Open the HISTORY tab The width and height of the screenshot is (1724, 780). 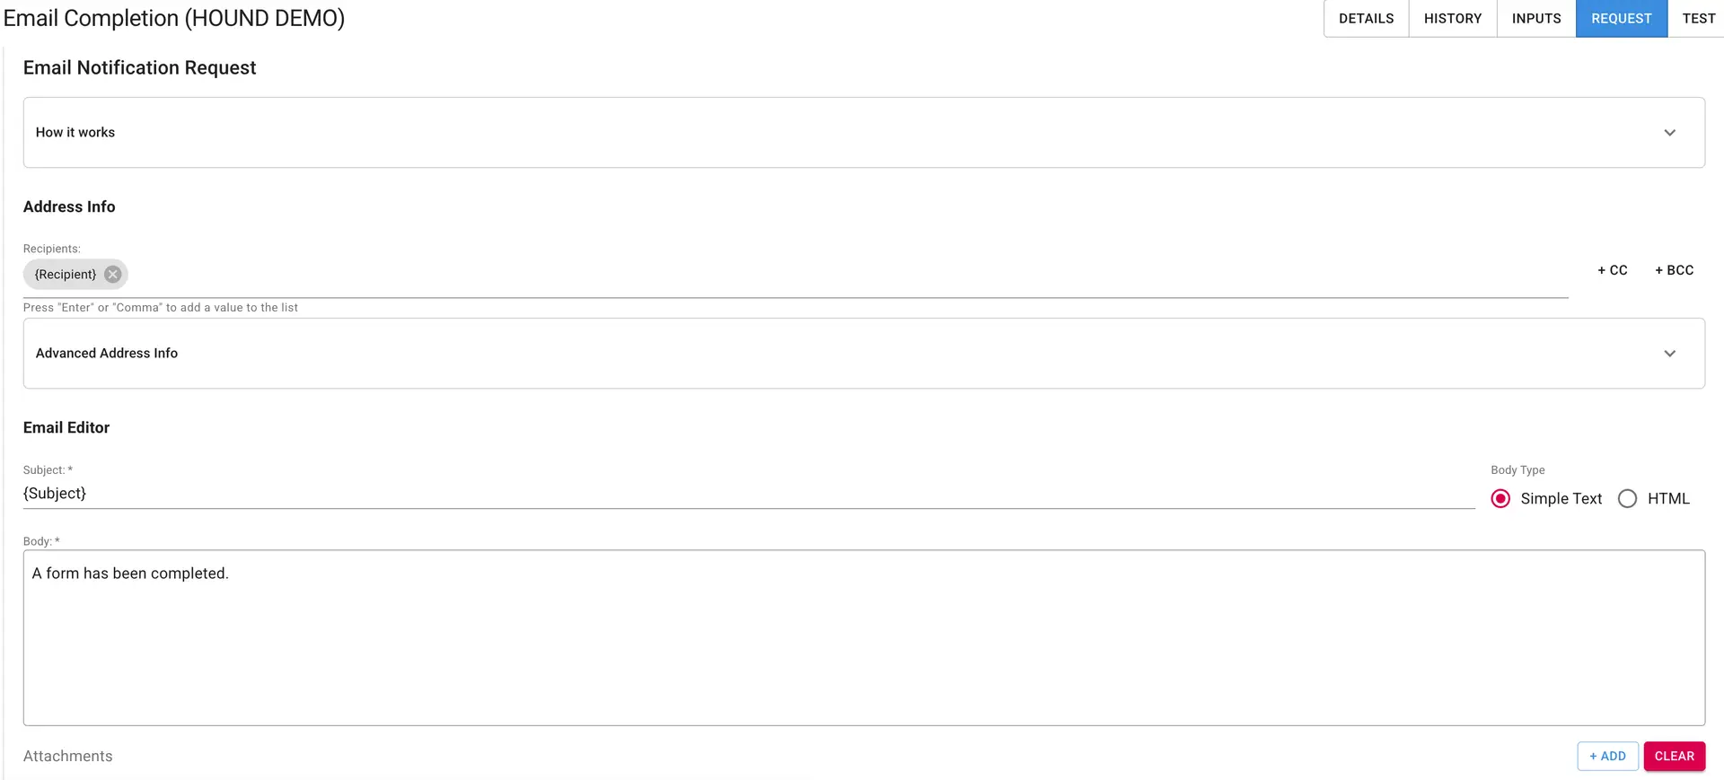pyautogui.click(x=1452, y=18)
